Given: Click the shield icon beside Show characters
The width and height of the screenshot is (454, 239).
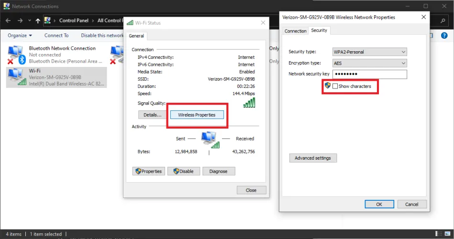Looking at the screenshot, I should [328, 86].
